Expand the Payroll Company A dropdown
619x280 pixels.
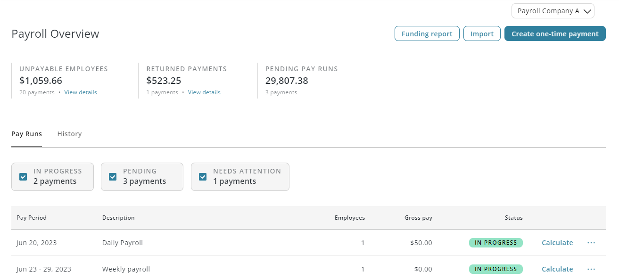553,11
